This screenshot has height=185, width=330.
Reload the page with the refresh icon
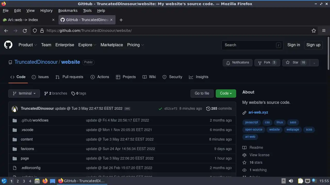coord(25,31)
